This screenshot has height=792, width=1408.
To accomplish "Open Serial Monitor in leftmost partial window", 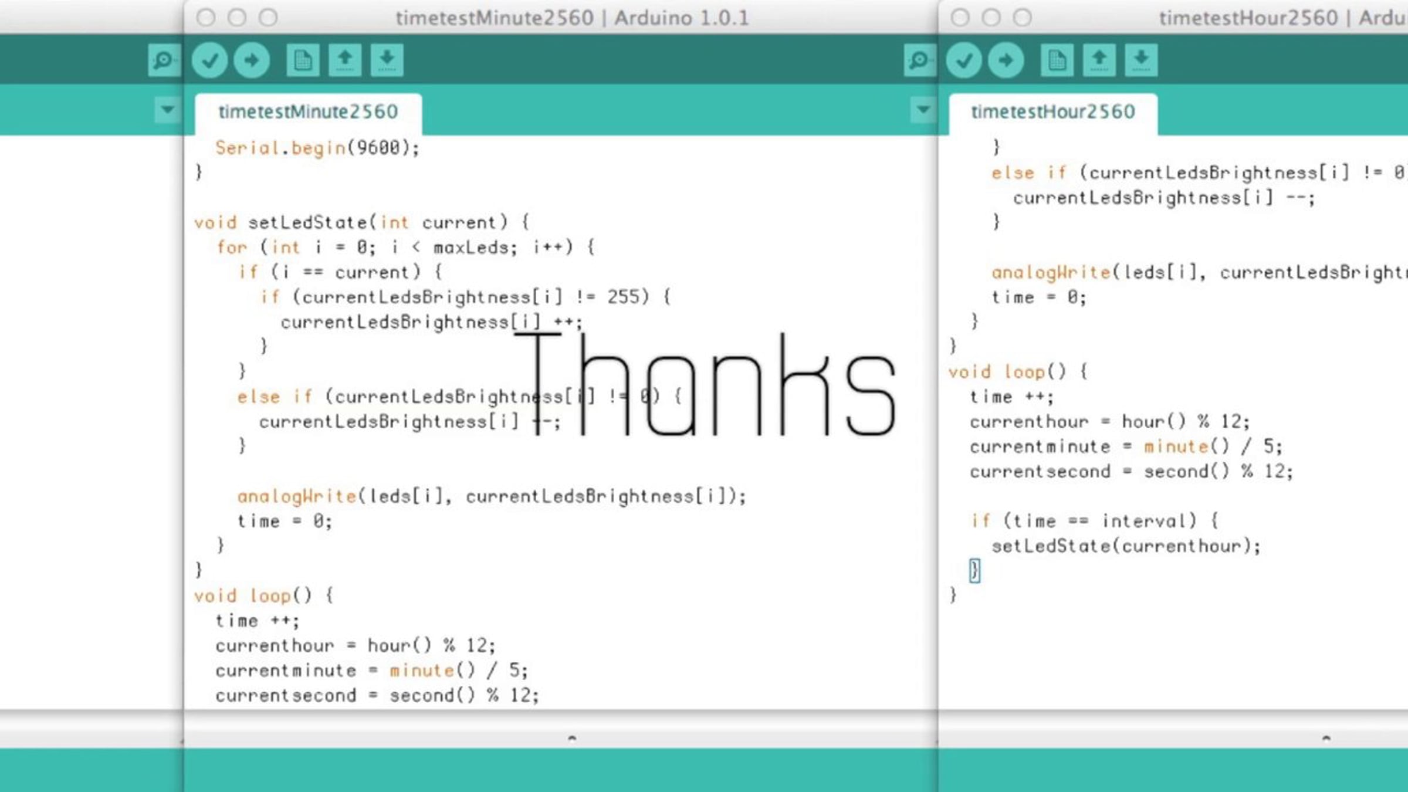I will [x=164, y=60].
